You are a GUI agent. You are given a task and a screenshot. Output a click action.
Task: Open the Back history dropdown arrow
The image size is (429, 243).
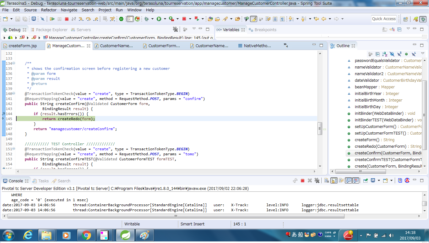pos(330,19)
